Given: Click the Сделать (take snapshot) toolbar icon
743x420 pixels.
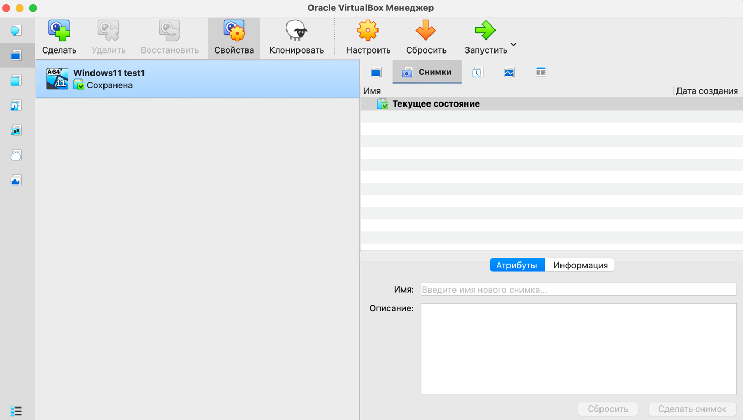Looking at the screenshot, I should pyautogui.click(x=59, y=31).
